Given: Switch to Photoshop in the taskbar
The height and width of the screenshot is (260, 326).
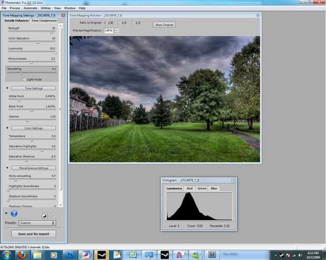Looking at the screenshot, I should pyautogui.click(x=70, y=255).
